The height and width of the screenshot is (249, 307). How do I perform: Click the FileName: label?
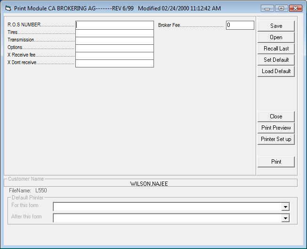tap(20, 191)
